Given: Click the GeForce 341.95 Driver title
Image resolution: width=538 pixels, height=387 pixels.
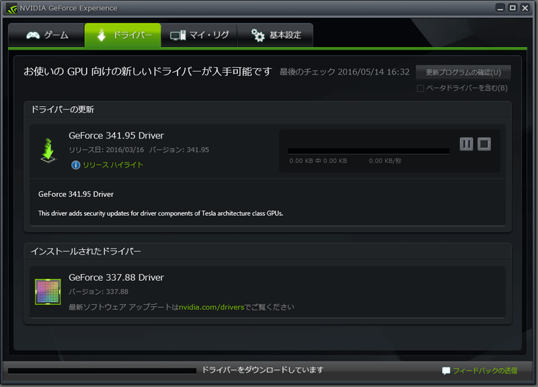Looking at the screenshot, I should [116, 136].
